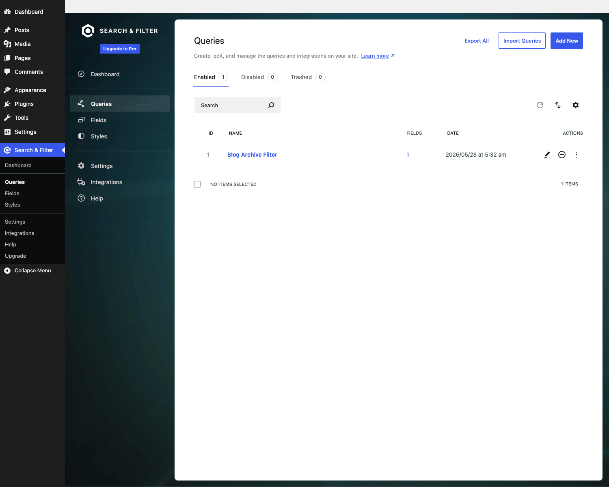Open Fields in the WP submenu
The height and width of the screenshot is (487, 609).
pyautogui.click(x=12, y=194)
